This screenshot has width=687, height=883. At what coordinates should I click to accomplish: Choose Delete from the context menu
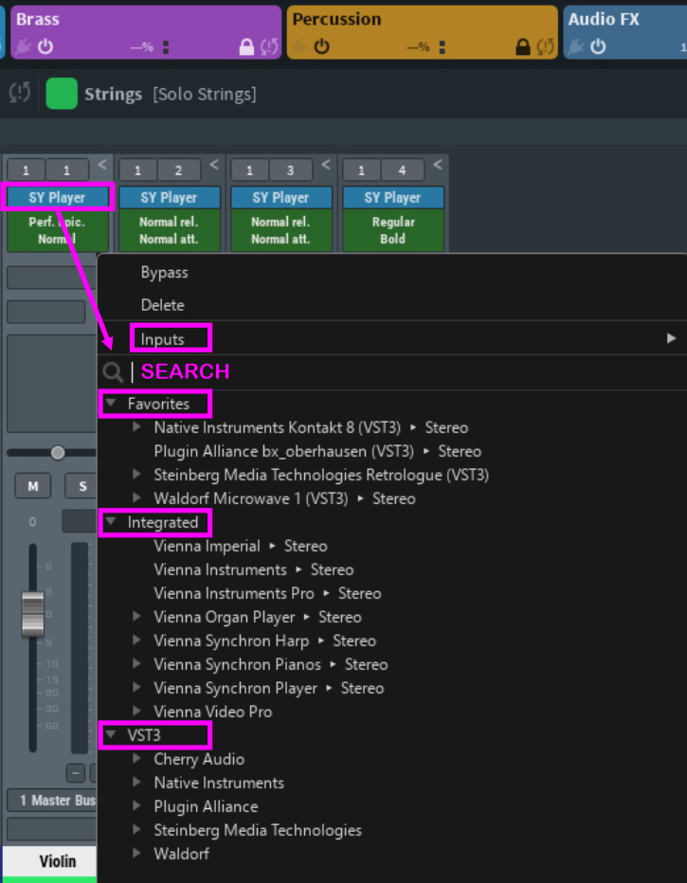[x=162, y=305]
